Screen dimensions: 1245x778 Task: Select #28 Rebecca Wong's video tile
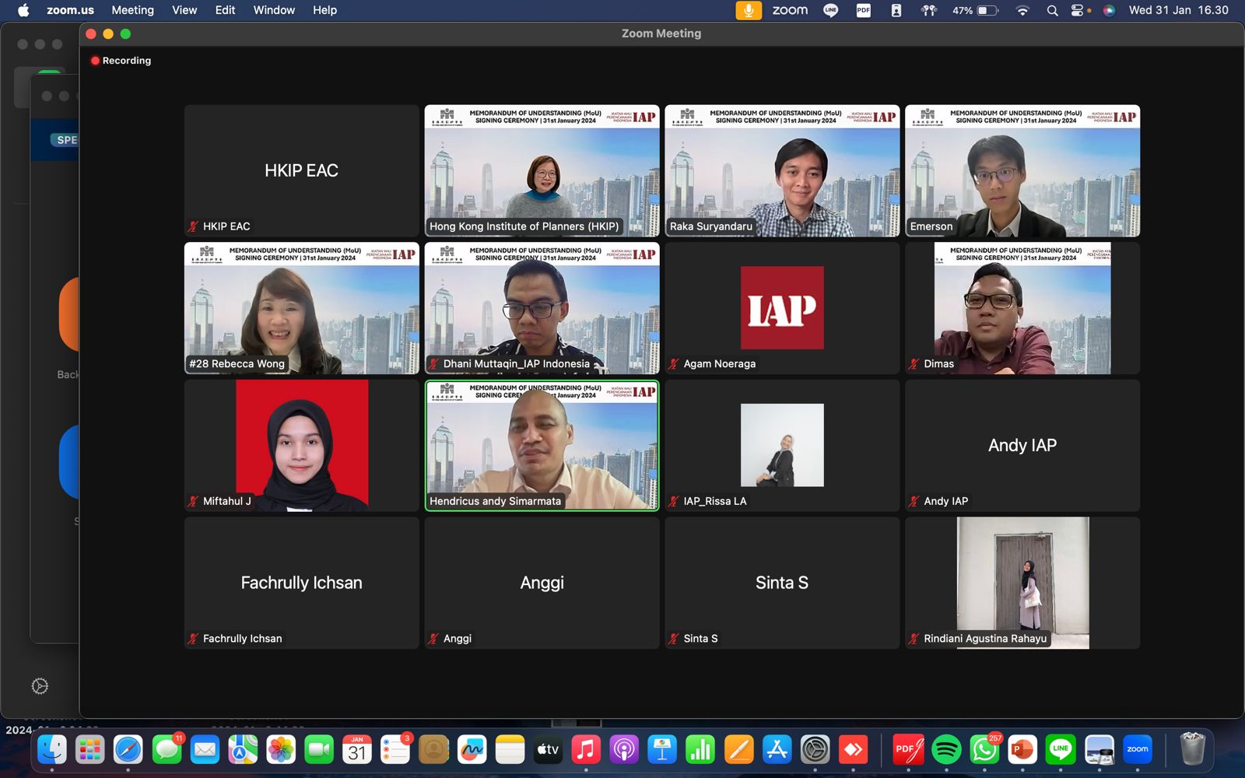coord(302,308)
